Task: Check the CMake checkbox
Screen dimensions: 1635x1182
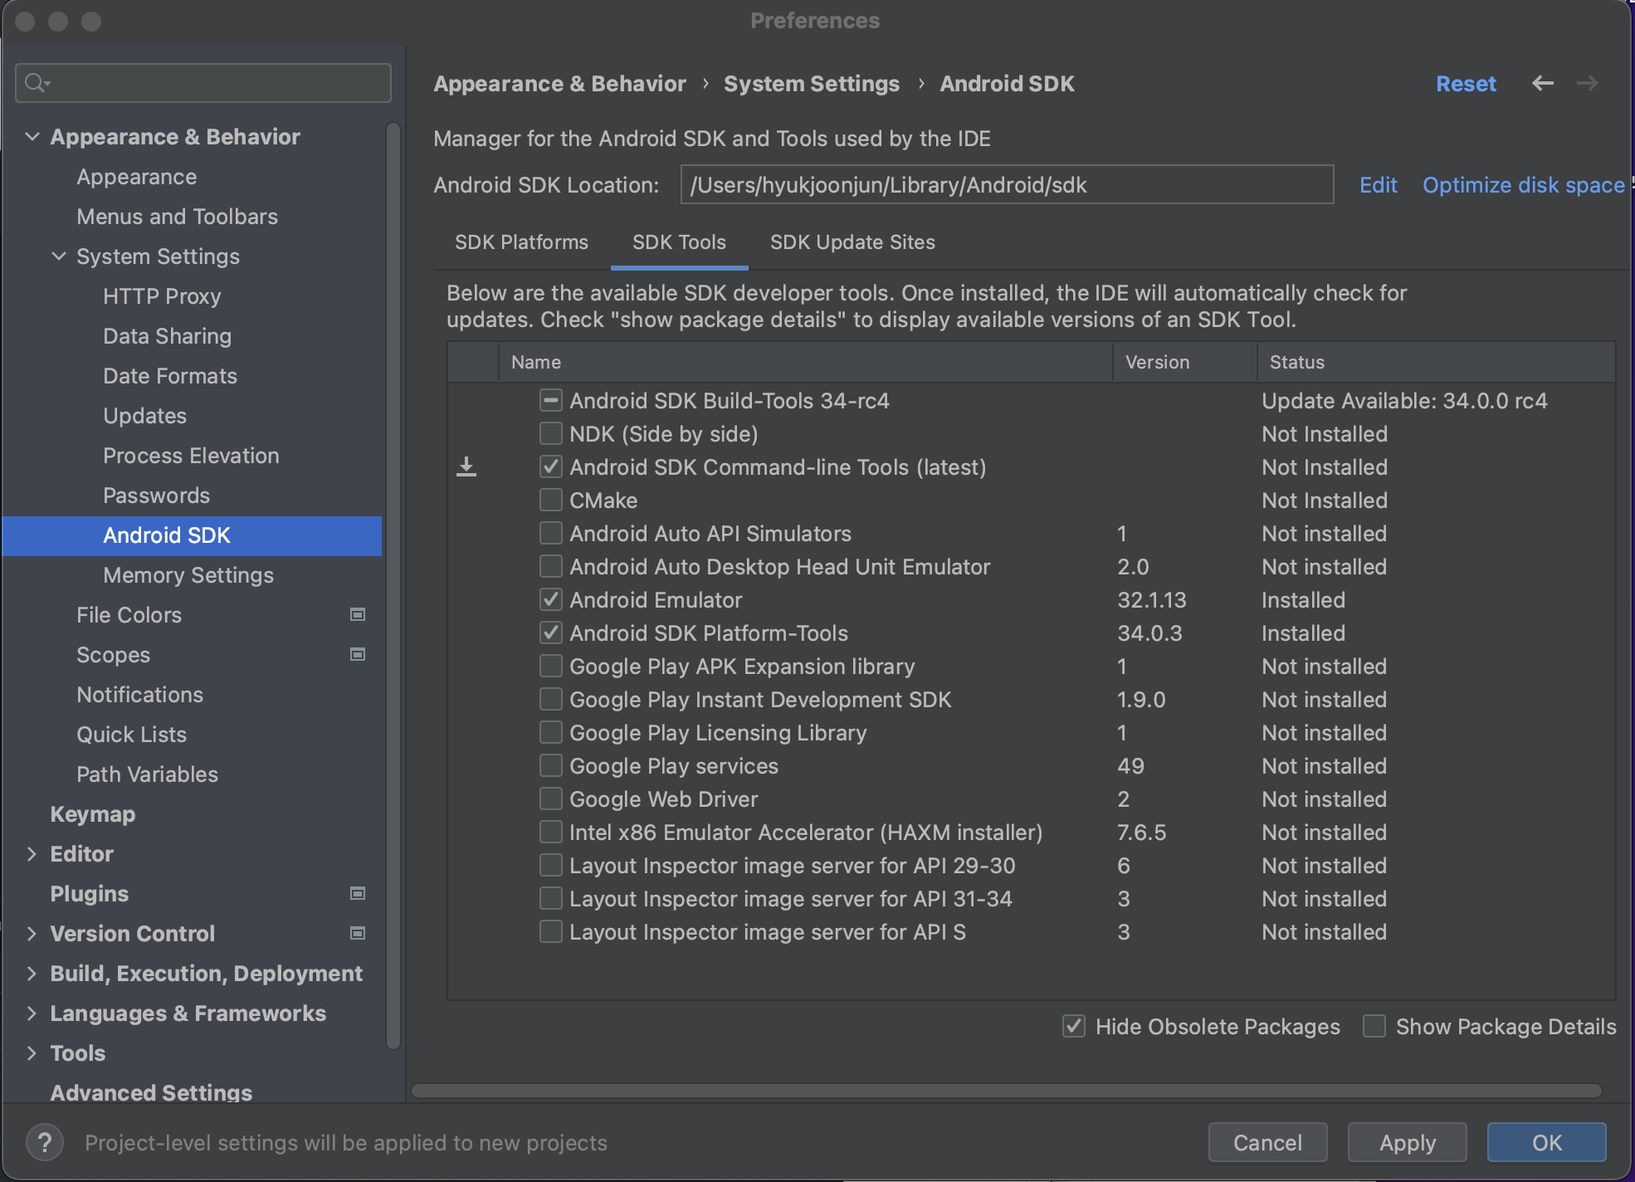Action: pyautogui.click(x=550, y=500)
